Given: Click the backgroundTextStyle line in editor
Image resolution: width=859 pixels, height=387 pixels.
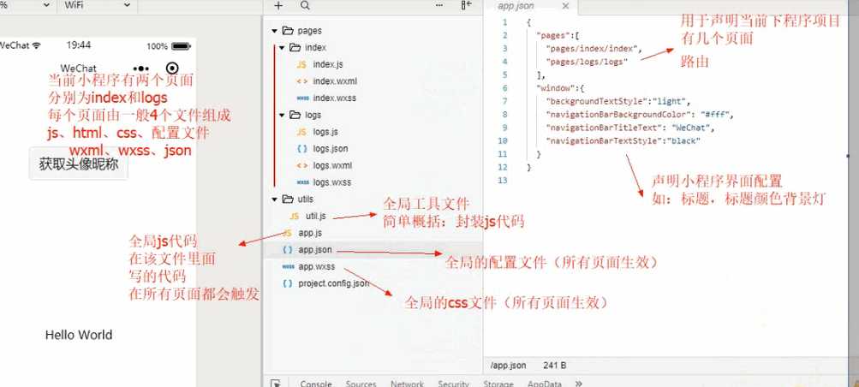Looking at the screenshot, I should 618,101.
